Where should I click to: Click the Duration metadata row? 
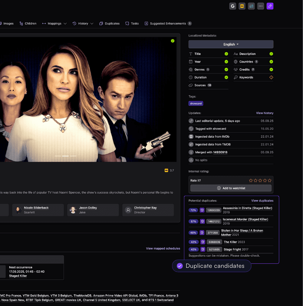click(x=208, y=77)
